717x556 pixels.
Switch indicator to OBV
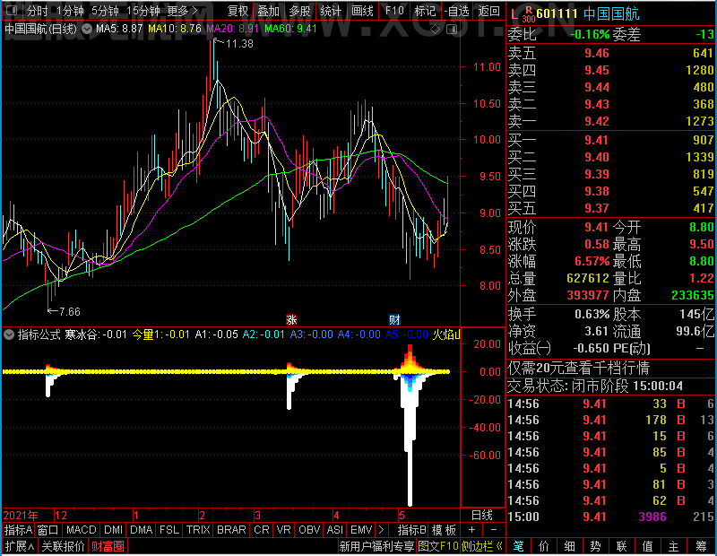tap(309, 530)
